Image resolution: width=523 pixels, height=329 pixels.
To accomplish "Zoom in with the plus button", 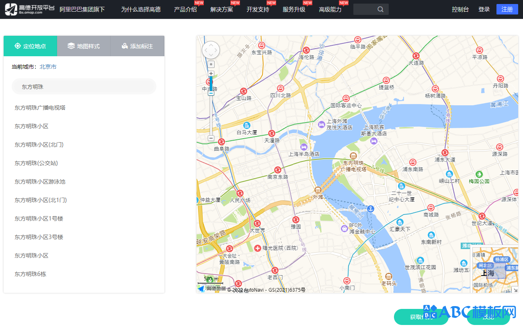I will click(x=211, y=74).
